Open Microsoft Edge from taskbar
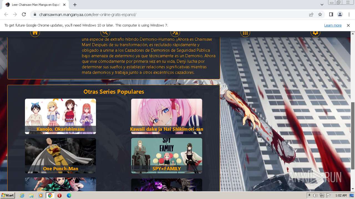Viewport: 355px width, 199px height. pos(69,195)
